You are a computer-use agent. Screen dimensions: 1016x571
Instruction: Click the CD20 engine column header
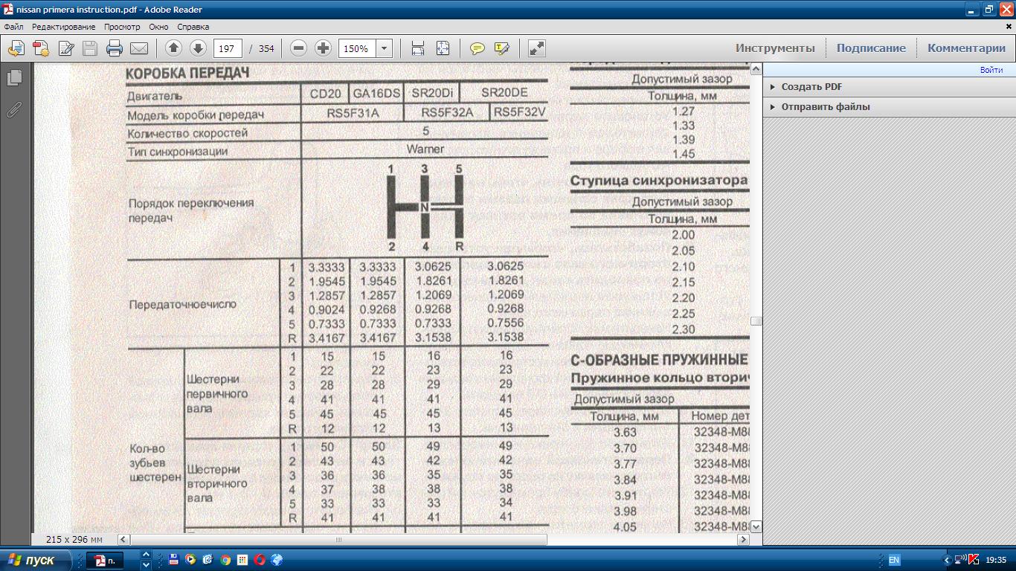point(326,94)
